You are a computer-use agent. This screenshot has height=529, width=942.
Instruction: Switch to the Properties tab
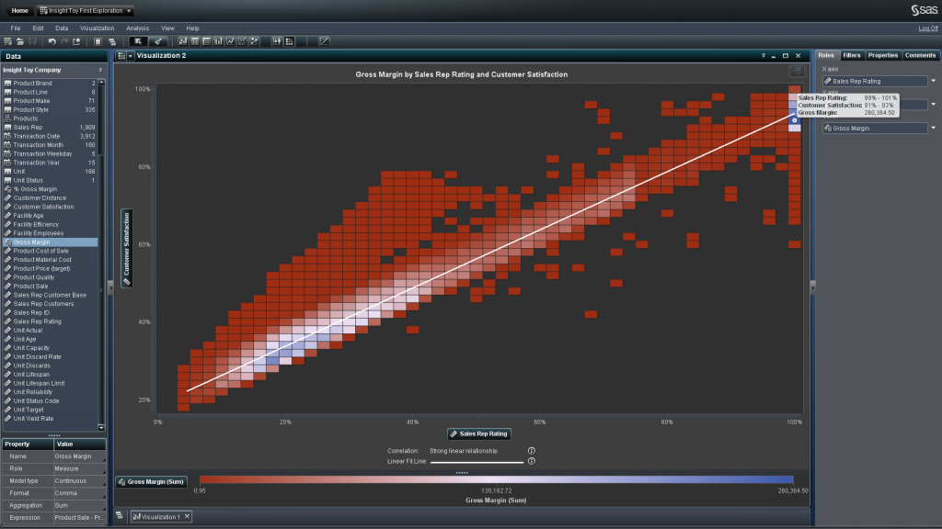click(882, 55)
